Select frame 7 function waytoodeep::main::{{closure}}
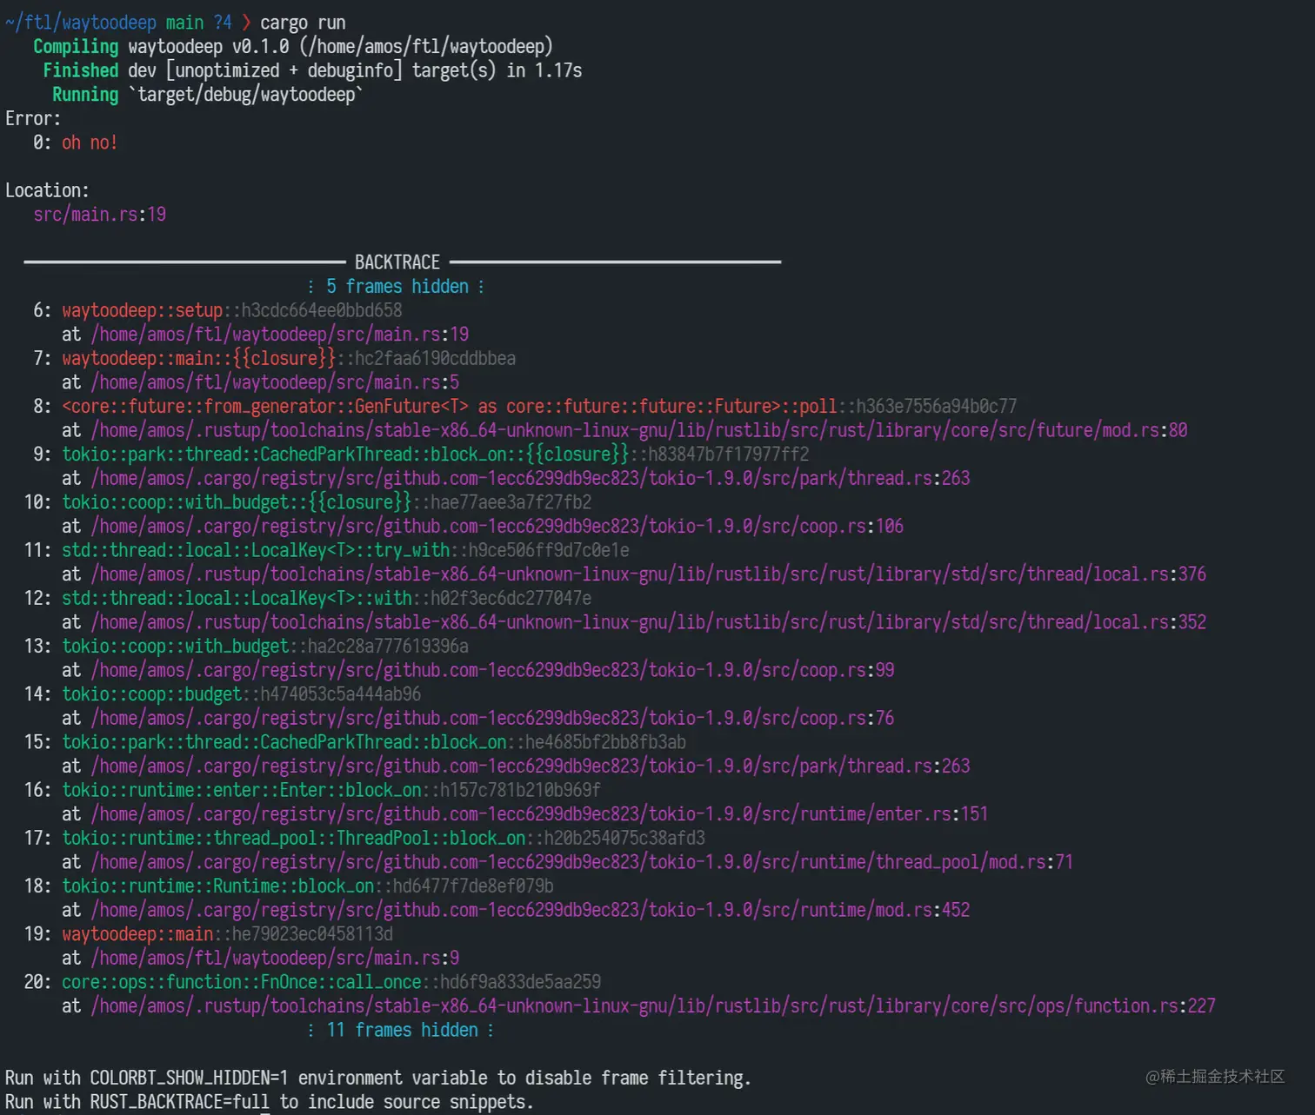This screenshot has height=1115, width=1315. point(198,358)
